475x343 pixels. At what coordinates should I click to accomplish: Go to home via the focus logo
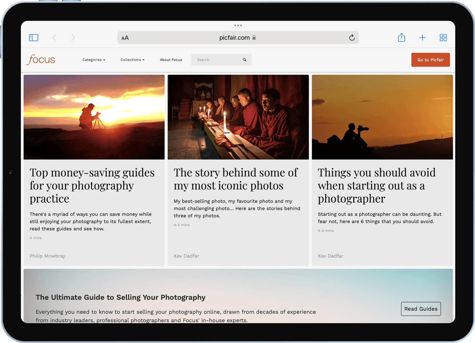click(40, 59)
